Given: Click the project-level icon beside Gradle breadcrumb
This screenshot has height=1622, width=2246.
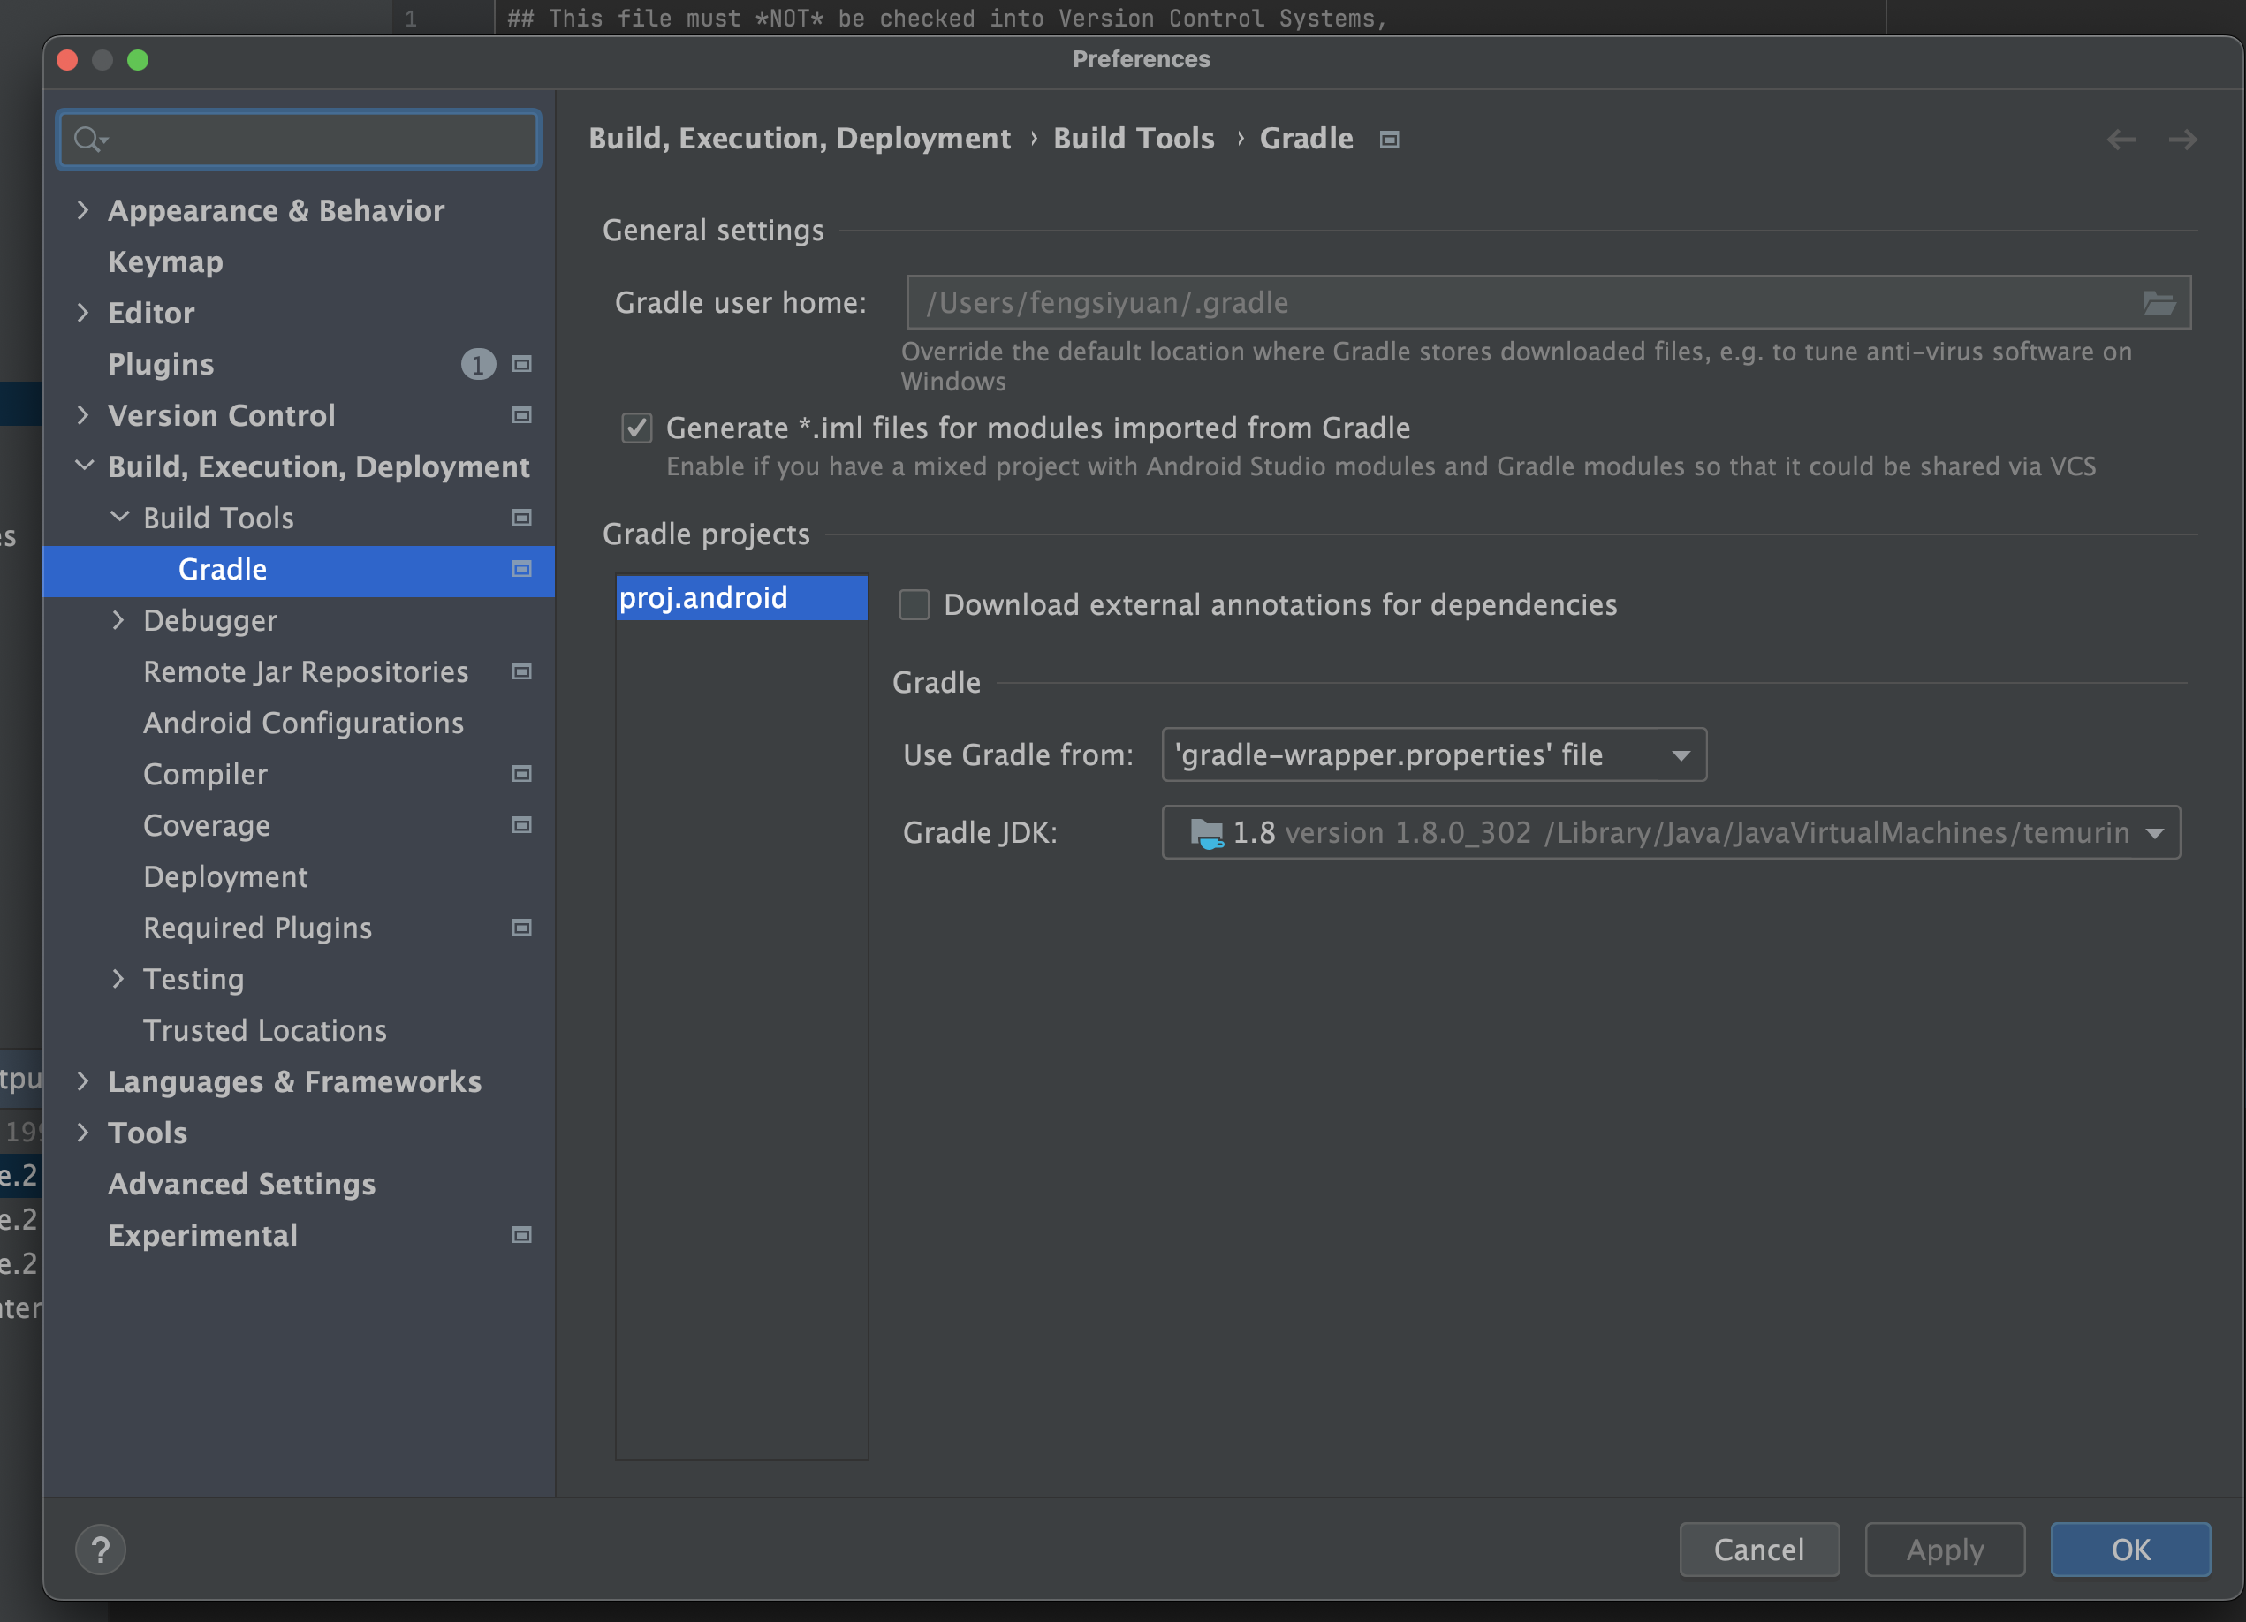Looking at the screenshot, I should click(x=1389, y=140).
